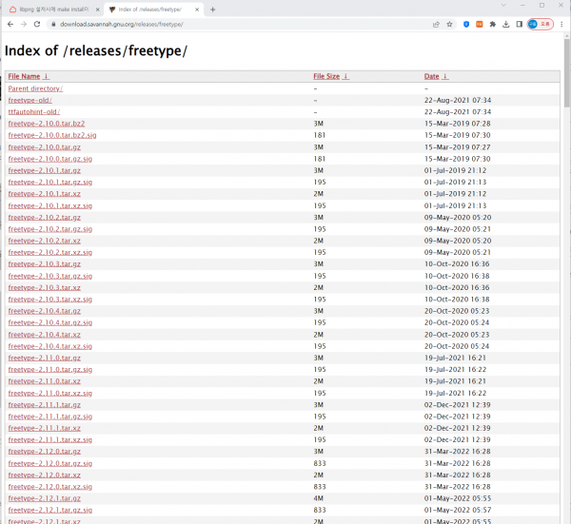571x524 pixels.
Task: Open freetype-2.10.0.tar.bz2.sig
Action: tap(52, 135)
